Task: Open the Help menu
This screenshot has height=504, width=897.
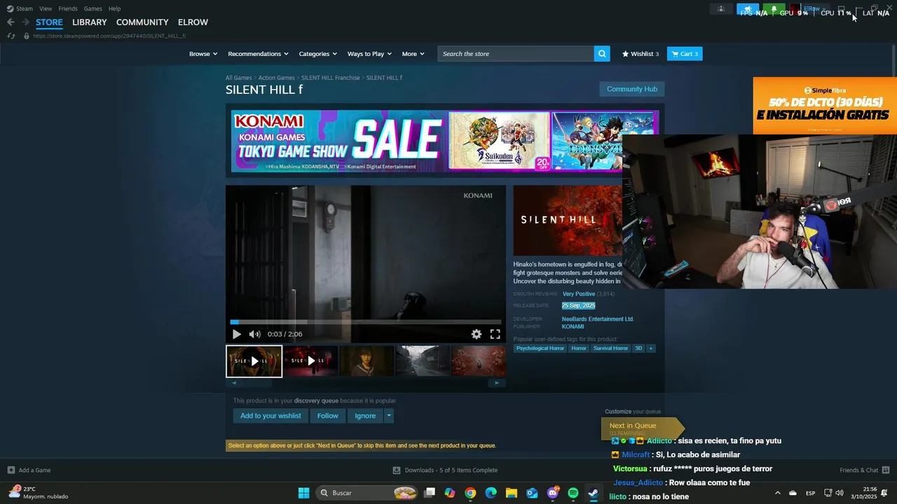Action: pyautogui.click(x=114, y=8)
